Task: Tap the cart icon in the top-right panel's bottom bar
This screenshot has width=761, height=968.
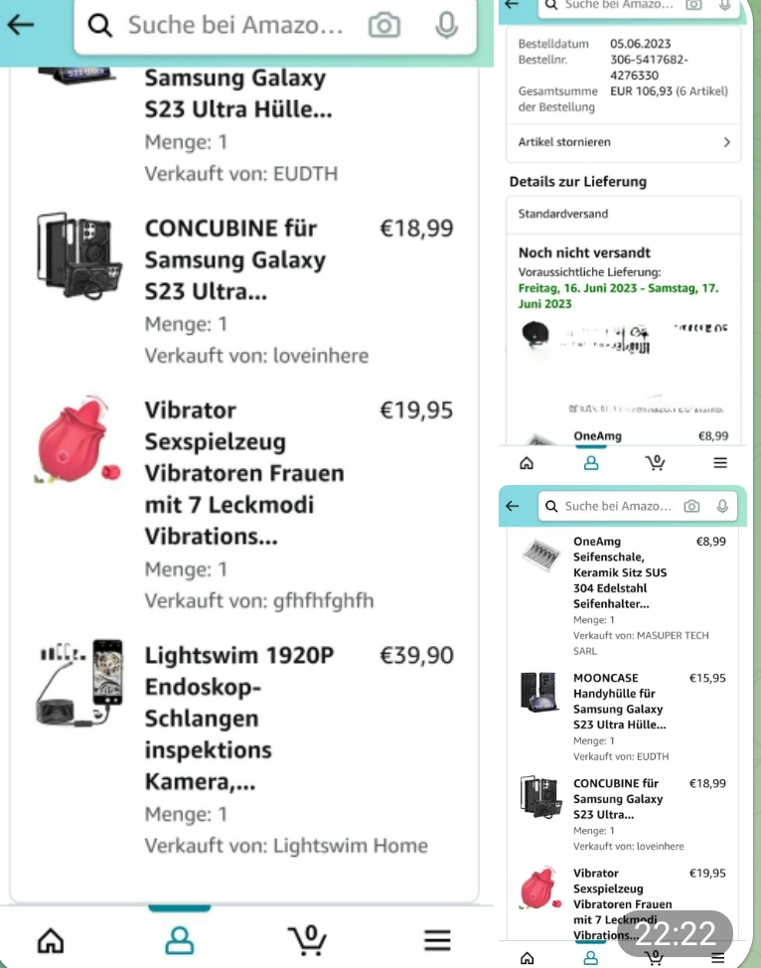Action: click(x=656, y=462)
